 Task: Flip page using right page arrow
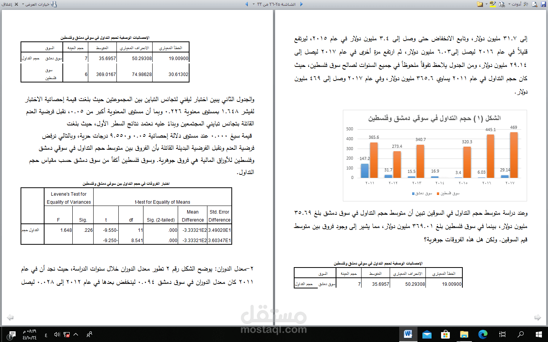tap(538, 317)
